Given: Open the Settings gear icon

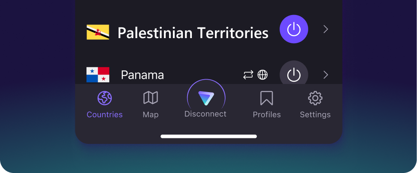Looking at the screenshot, I should [x=315, y=98].
